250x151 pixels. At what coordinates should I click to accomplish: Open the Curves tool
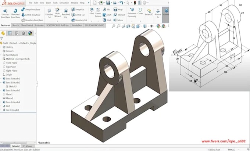pos(140,11)
